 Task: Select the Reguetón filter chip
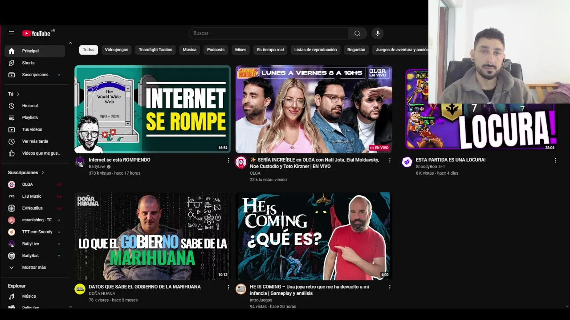tap(356, 50)
